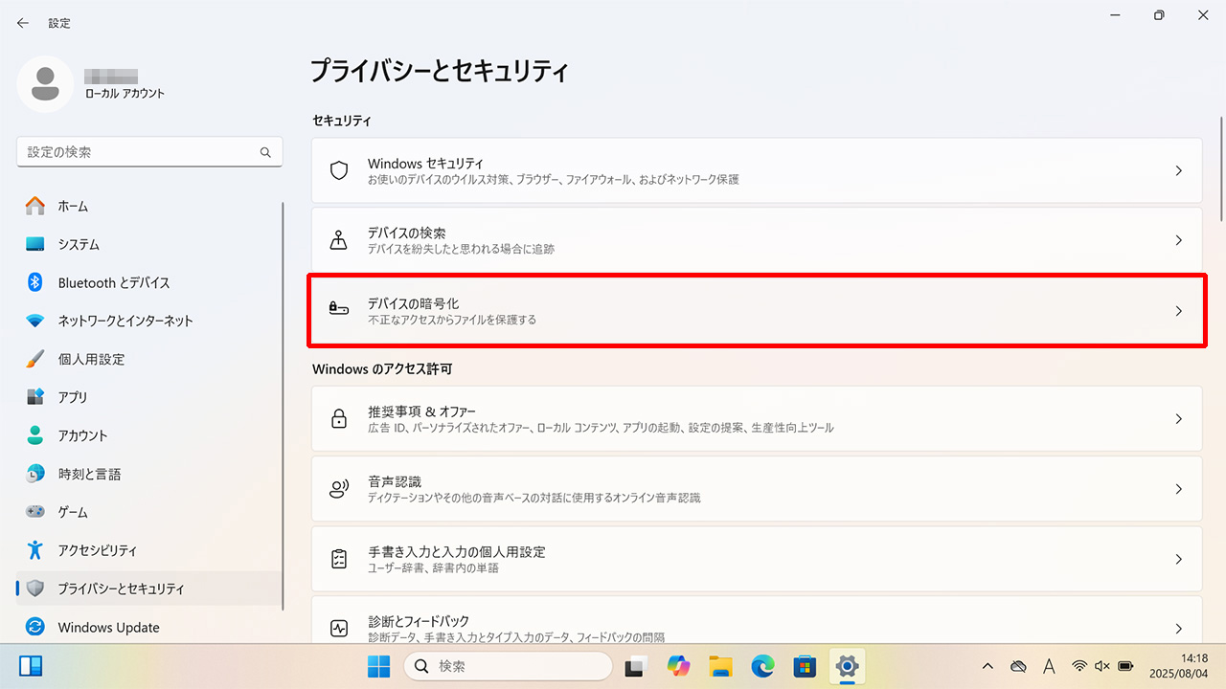This screenshot has width=1226, height=689.
Task: Click the gamepad icon for ゲーム
Action: click(35, 512)
